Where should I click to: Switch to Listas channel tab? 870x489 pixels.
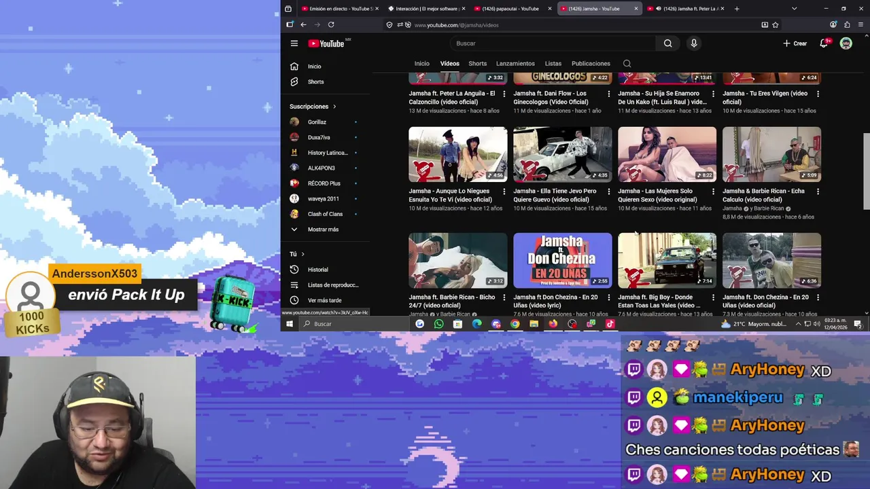(553, 64)
